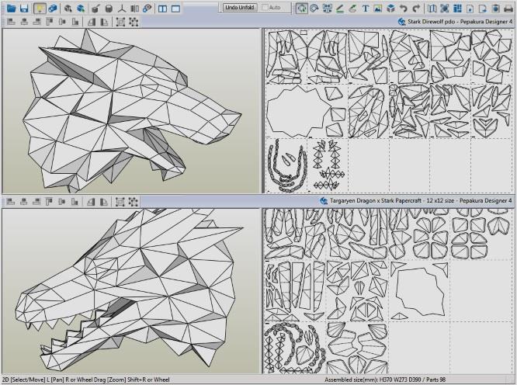This screenshot has height=385, width=517.
Task: Click align center icon in Stark Direwolf toolbar
Action: (x=24, y=22)
